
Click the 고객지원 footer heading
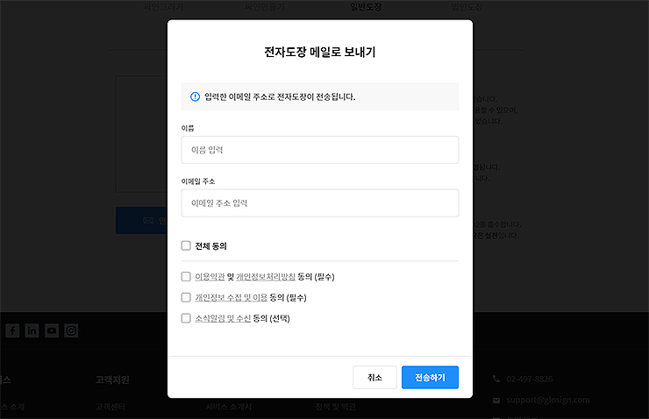point(112,380)
